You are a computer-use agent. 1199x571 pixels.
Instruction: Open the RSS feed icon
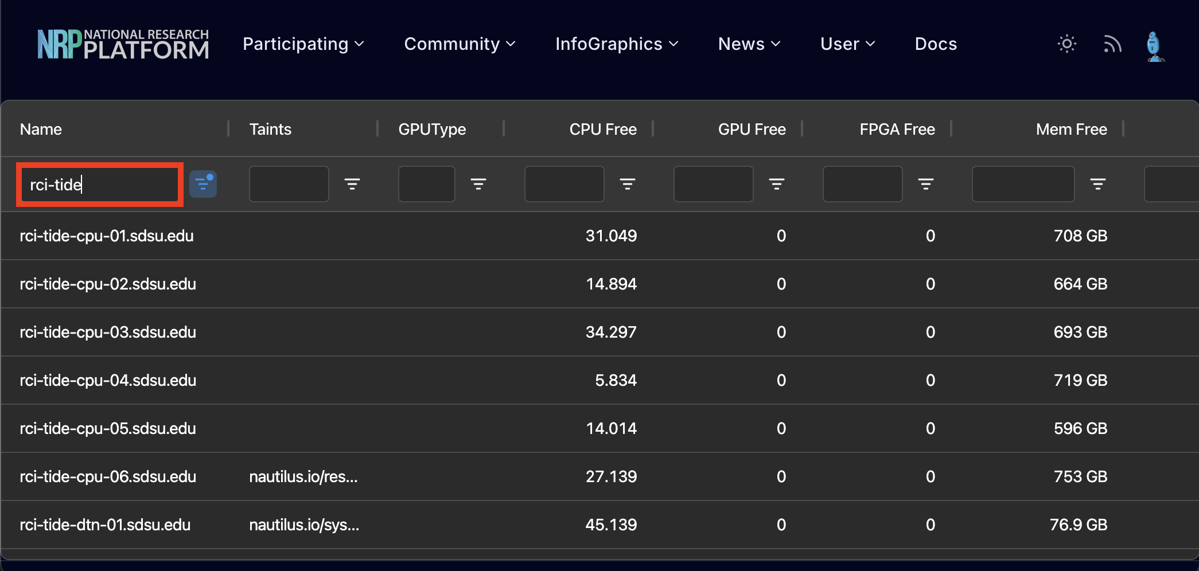tap(1112, 44)
